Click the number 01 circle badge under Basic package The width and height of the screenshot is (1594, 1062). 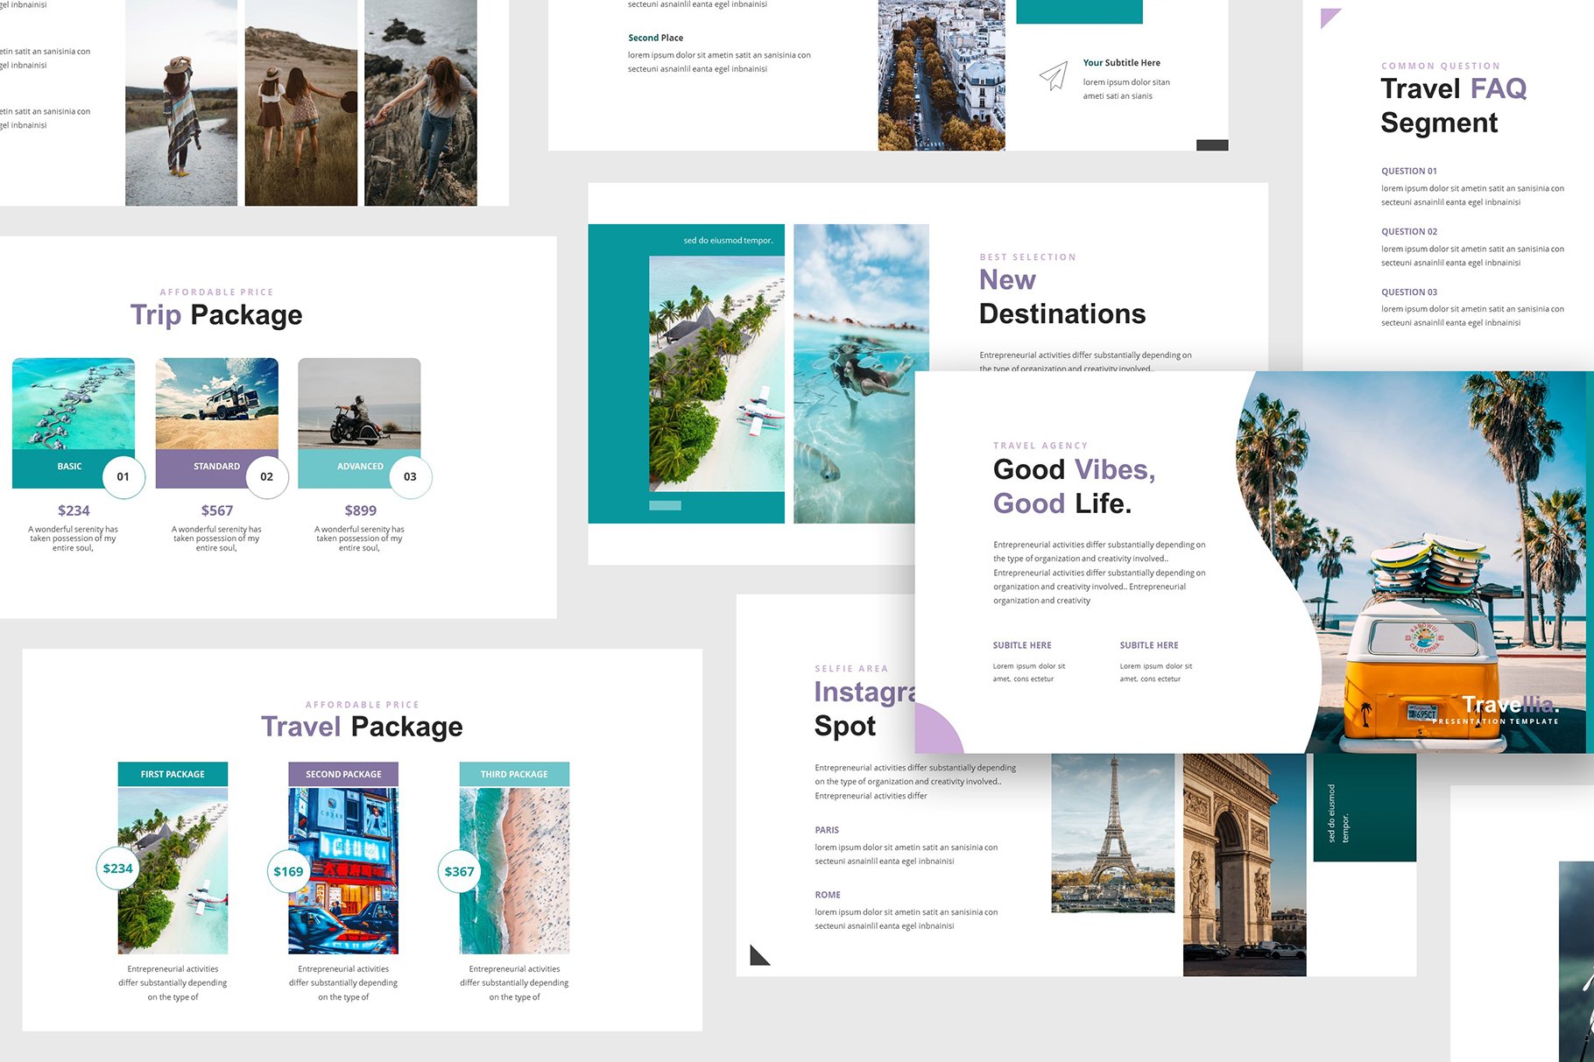tap(123, 476)
